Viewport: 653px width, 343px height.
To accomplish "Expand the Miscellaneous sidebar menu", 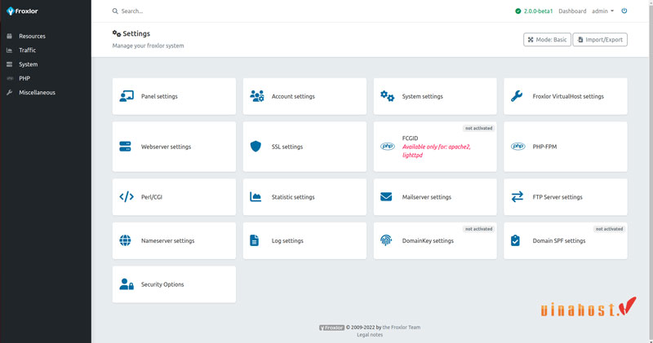I will click(x=37, y=93).
